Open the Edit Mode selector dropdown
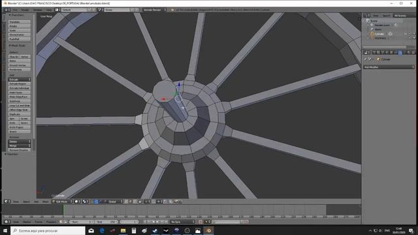This screenshot has width=418, height=235. (62, 202)
